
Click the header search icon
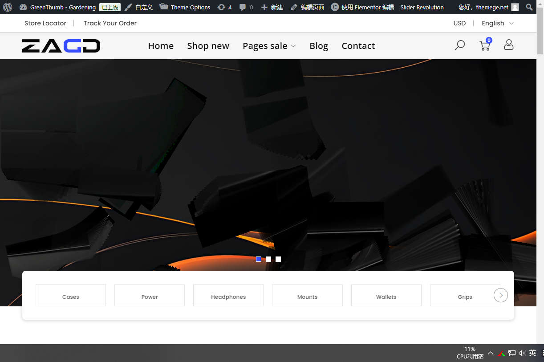click(x=460, y=45)
